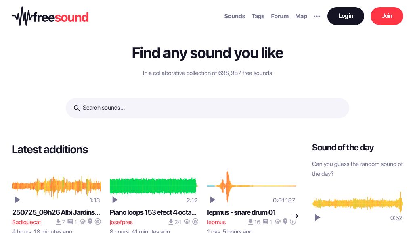This screenshot has height=233, width=415.
Task: Click download icon on snare drum sound
Action: tap(250, 222)
